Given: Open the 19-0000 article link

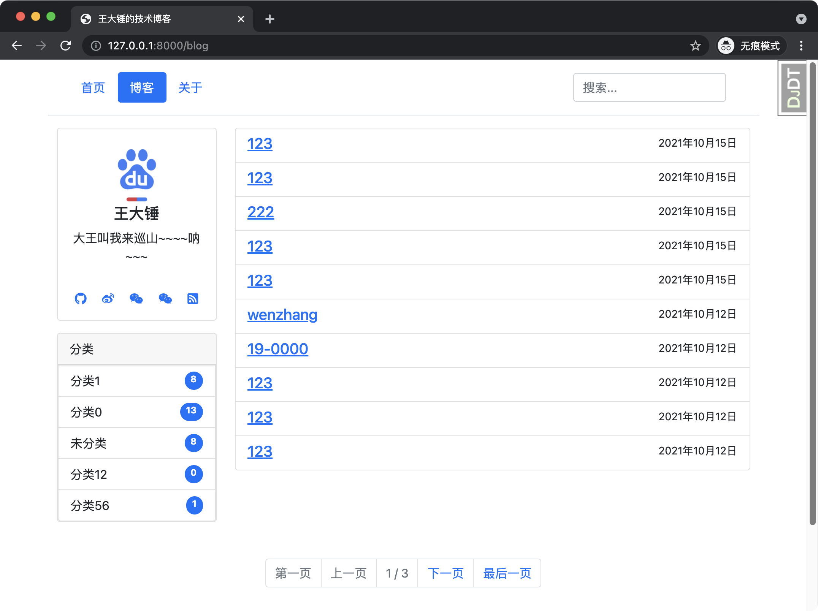Looking at the screenshot, I should 277,349.
